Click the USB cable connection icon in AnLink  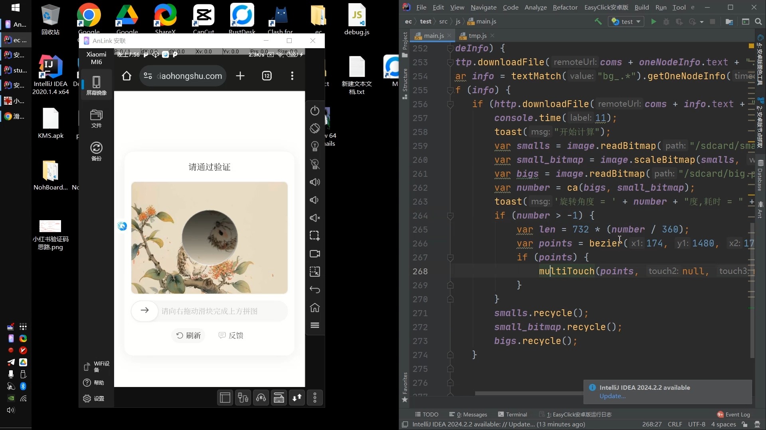point(243,398)
